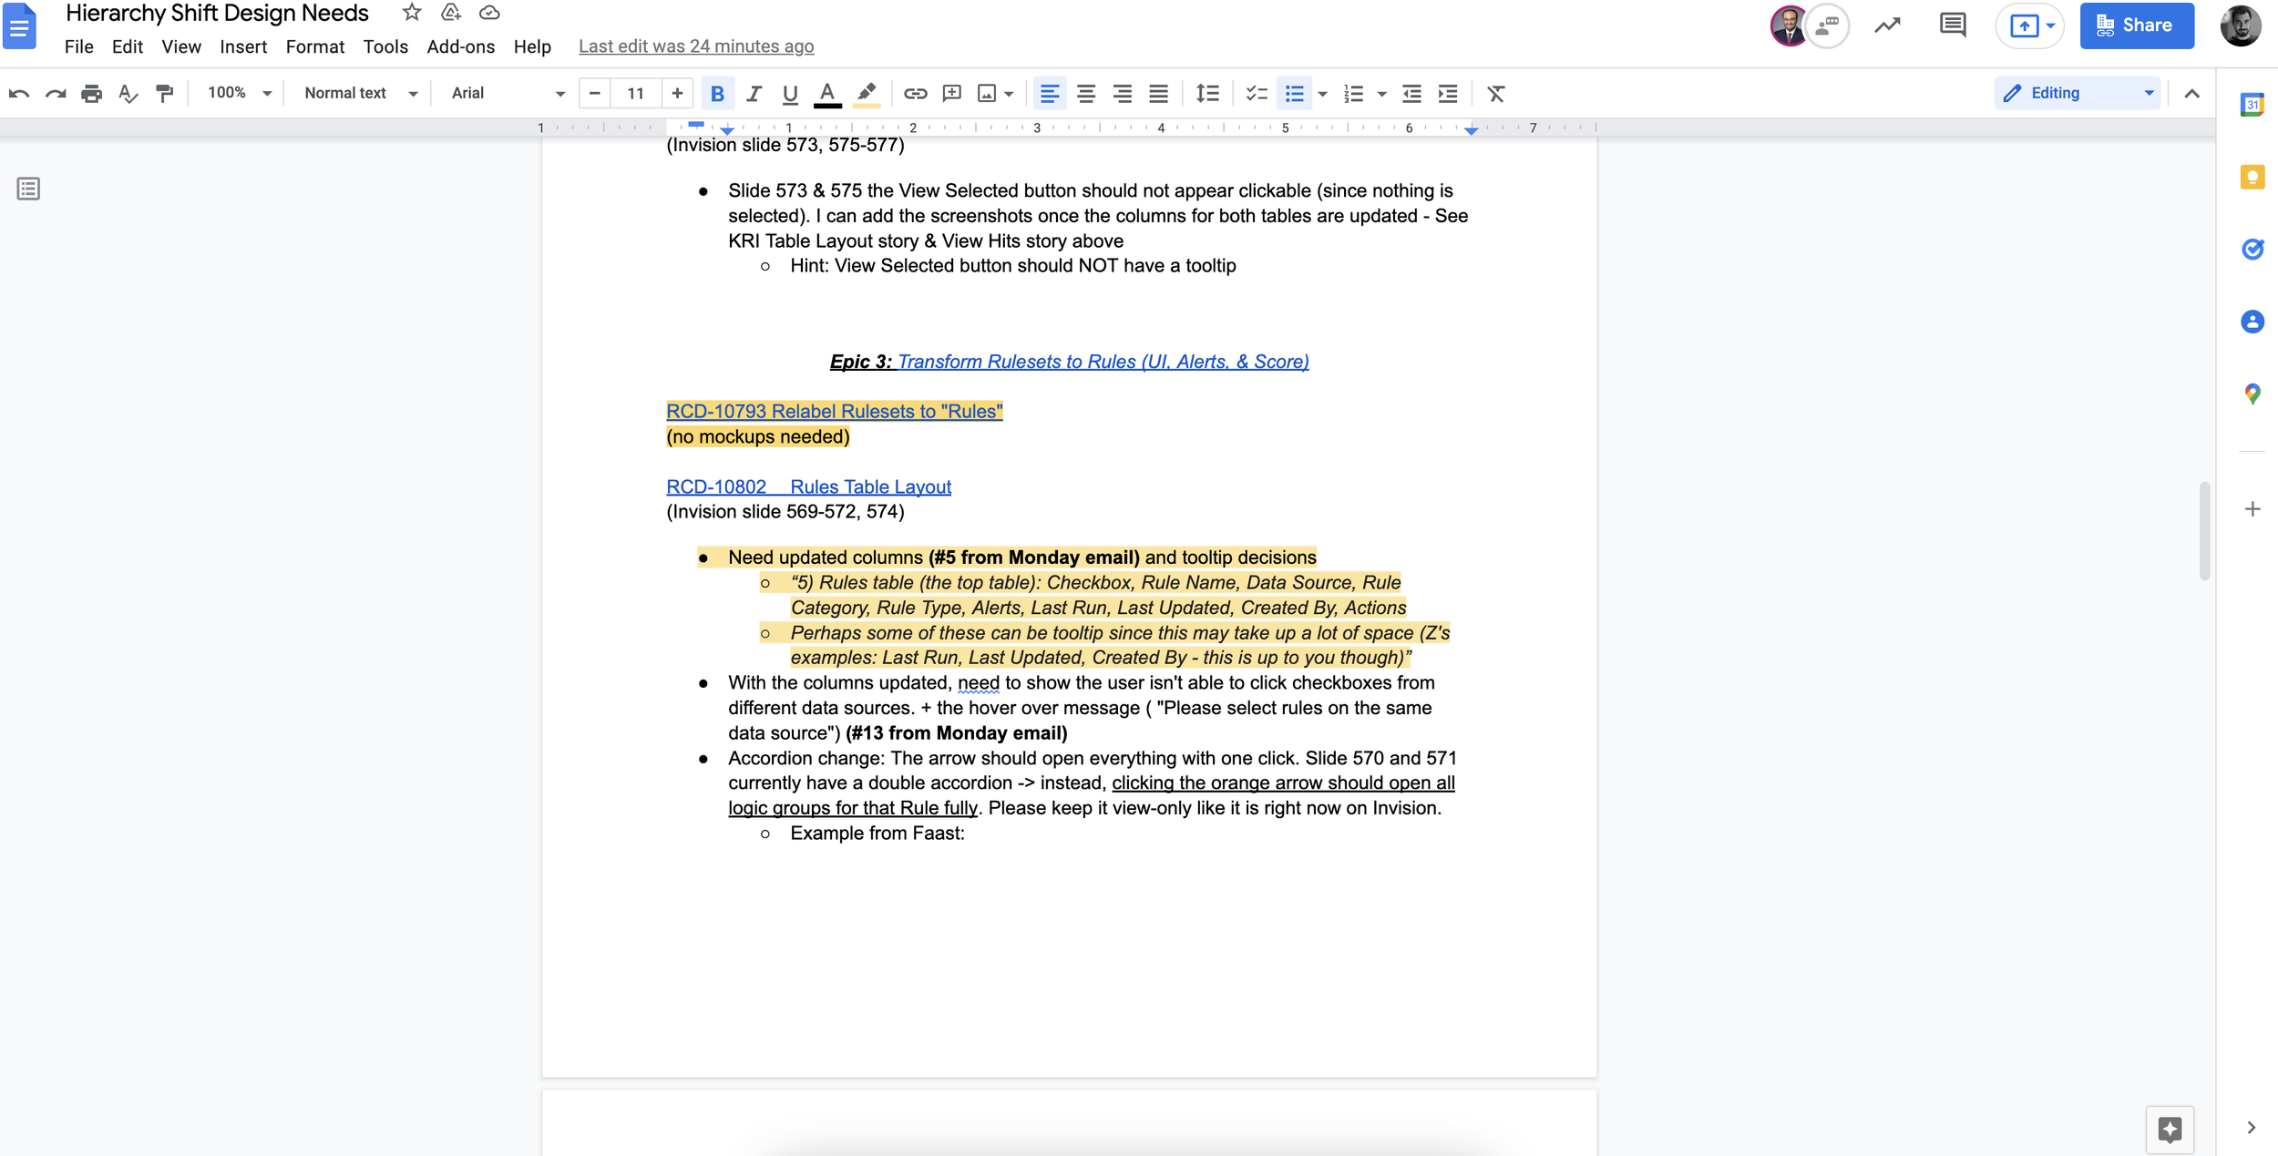Viewport: 2278px width, 1156px height.
Task: Open the highlight color picker
Action: (866, 93)
